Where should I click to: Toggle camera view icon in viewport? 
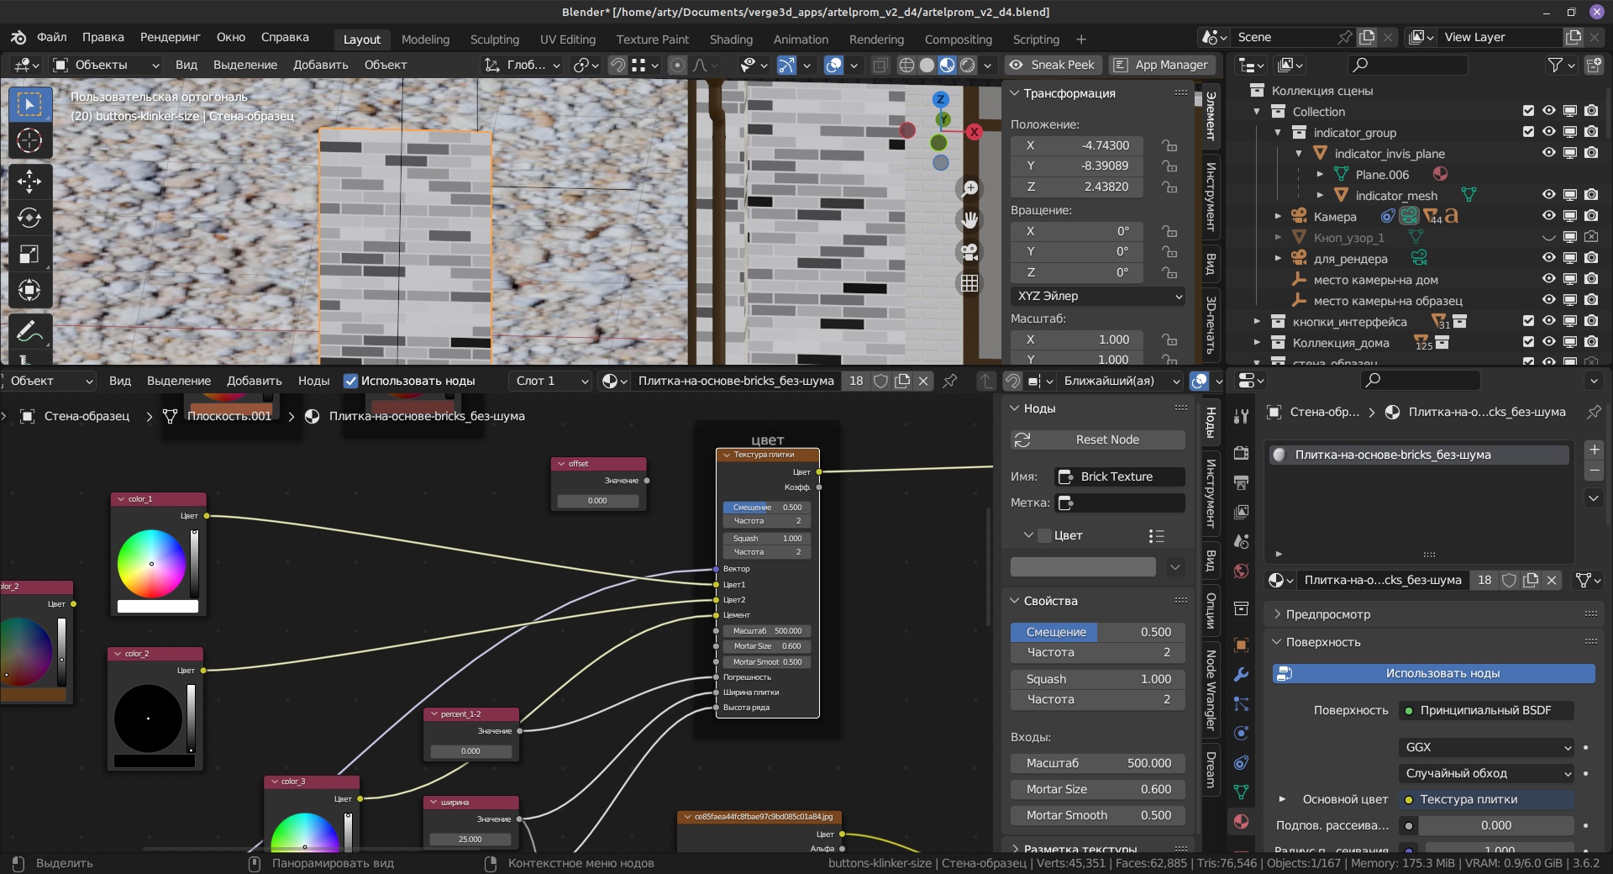[969, 252]
